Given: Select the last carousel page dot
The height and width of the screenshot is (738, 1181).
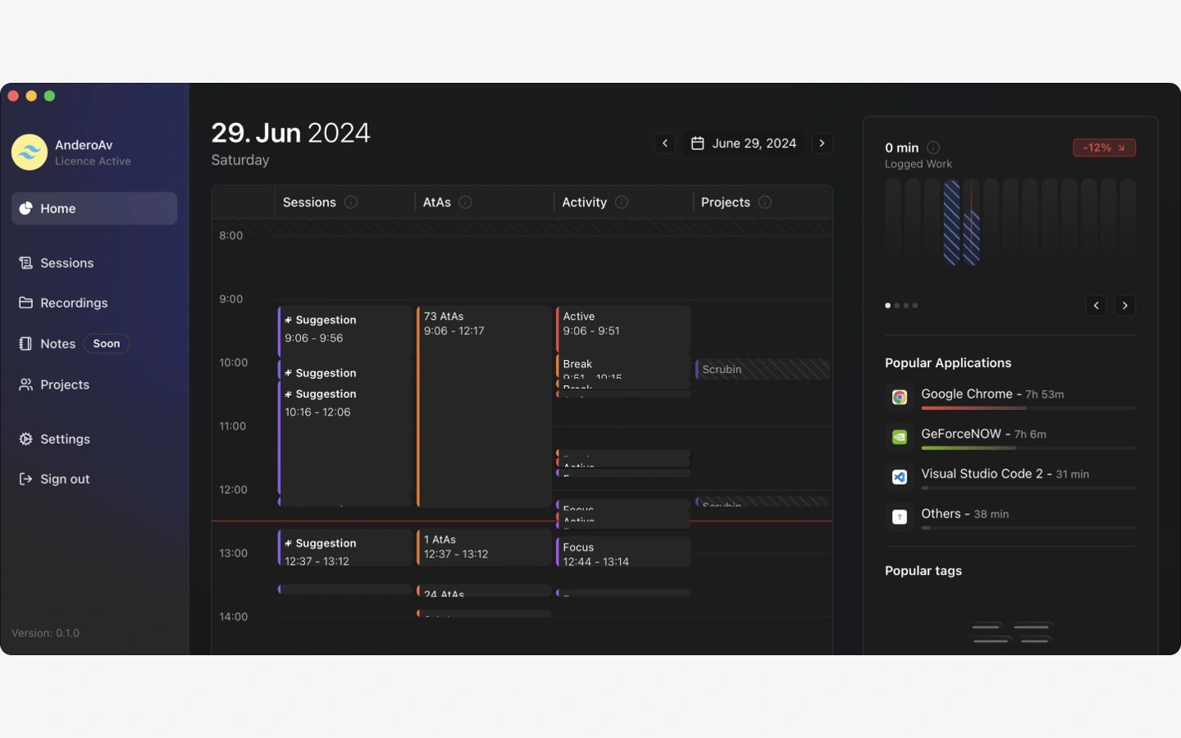Looking at the screenshot, I should pyautogui.click(x=915, y=306).
